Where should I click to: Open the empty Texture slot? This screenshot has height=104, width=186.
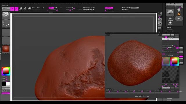click(x=6, y=41)
